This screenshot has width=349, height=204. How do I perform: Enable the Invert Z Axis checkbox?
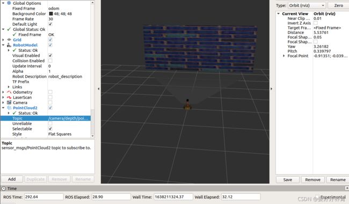pyautogui.click(x=316, y=23)
